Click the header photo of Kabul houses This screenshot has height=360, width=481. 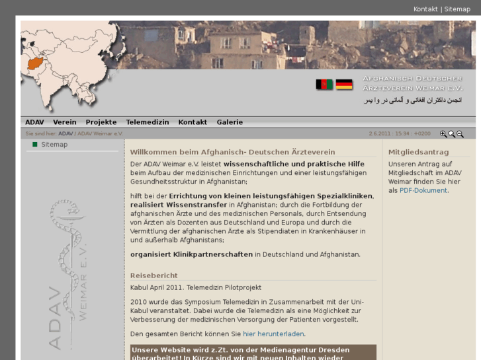point(296,45)
